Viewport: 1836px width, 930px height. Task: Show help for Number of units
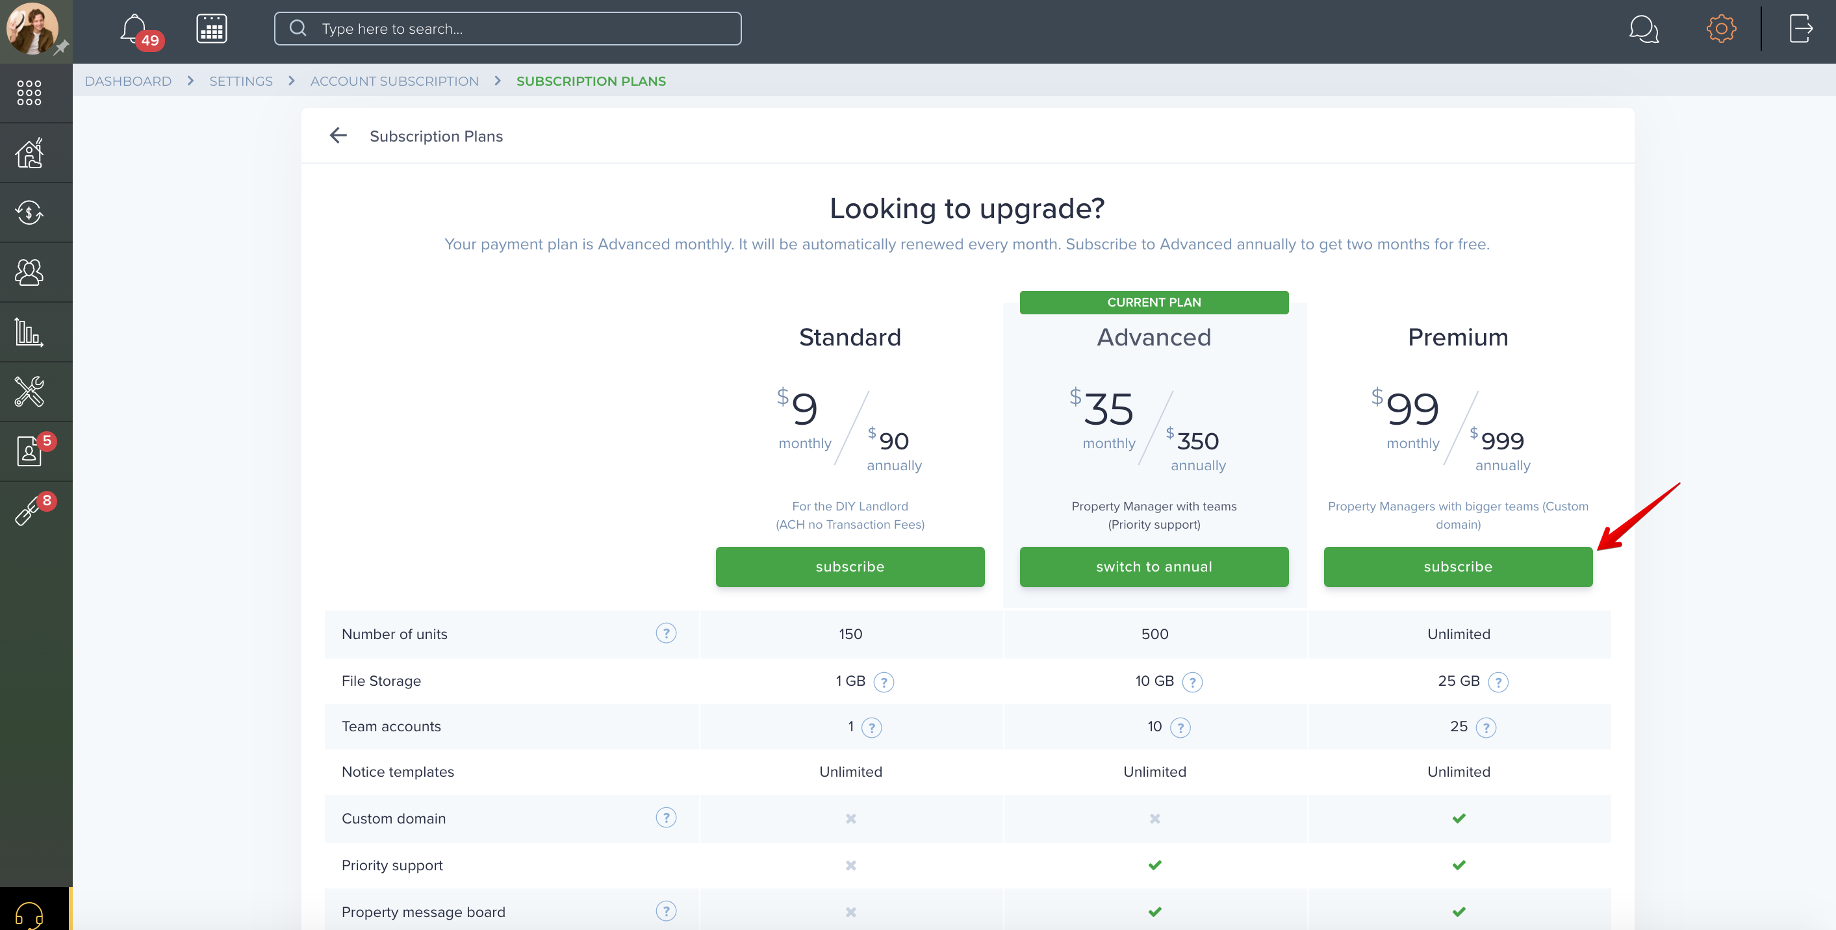coord(666,633)
